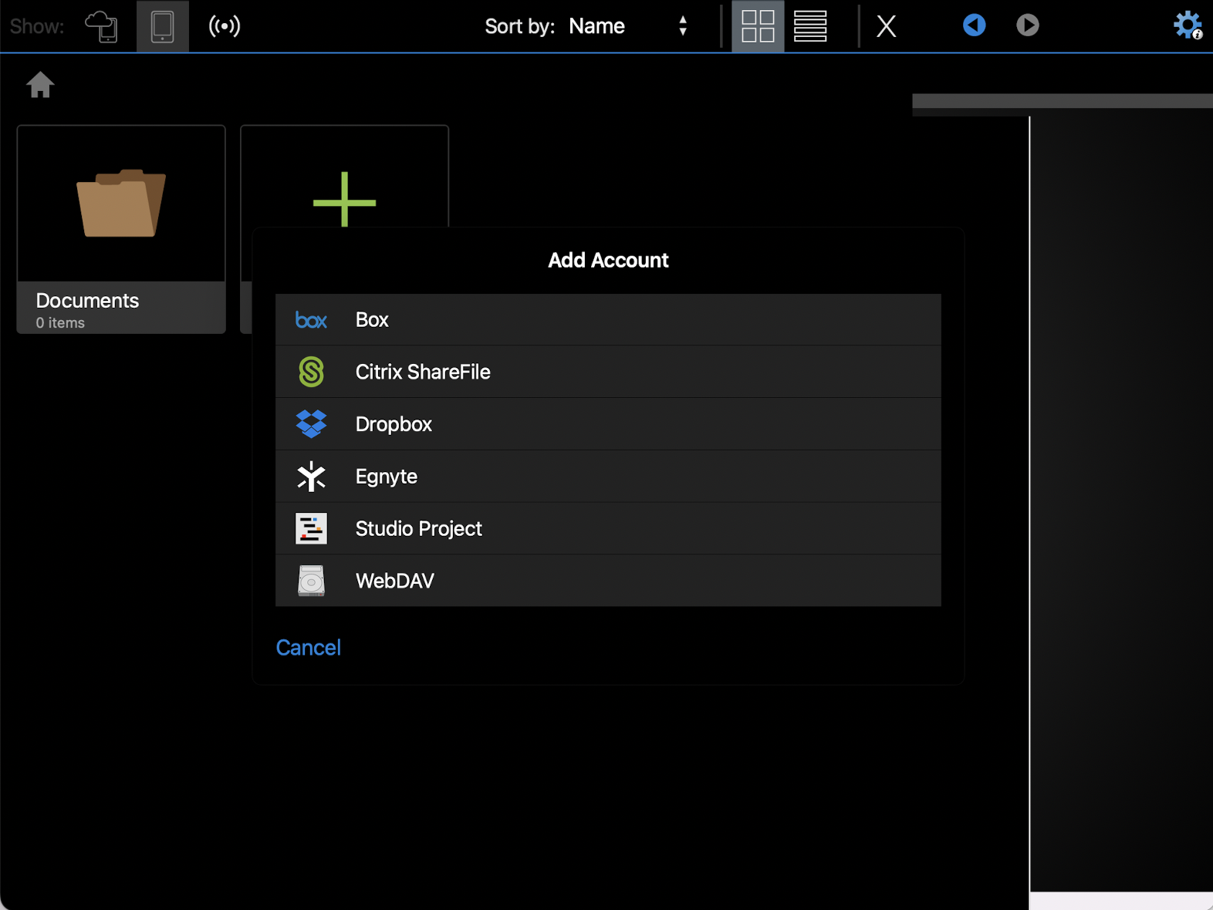Click the green plus add tile
The image size is (1213, 910).
(344, 200)
